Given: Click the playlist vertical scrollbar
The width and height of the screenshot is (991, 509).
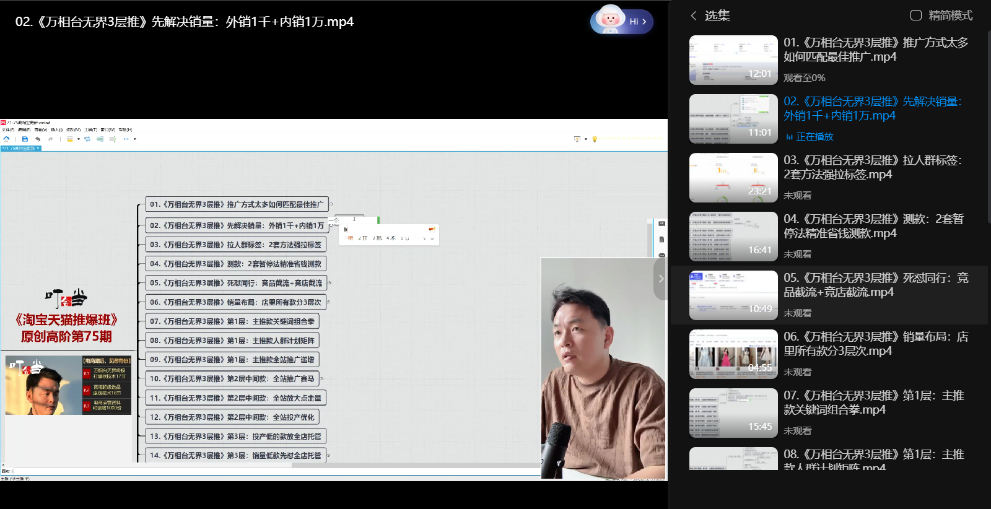Looking at the screenshot, I should tap(989, 124).
